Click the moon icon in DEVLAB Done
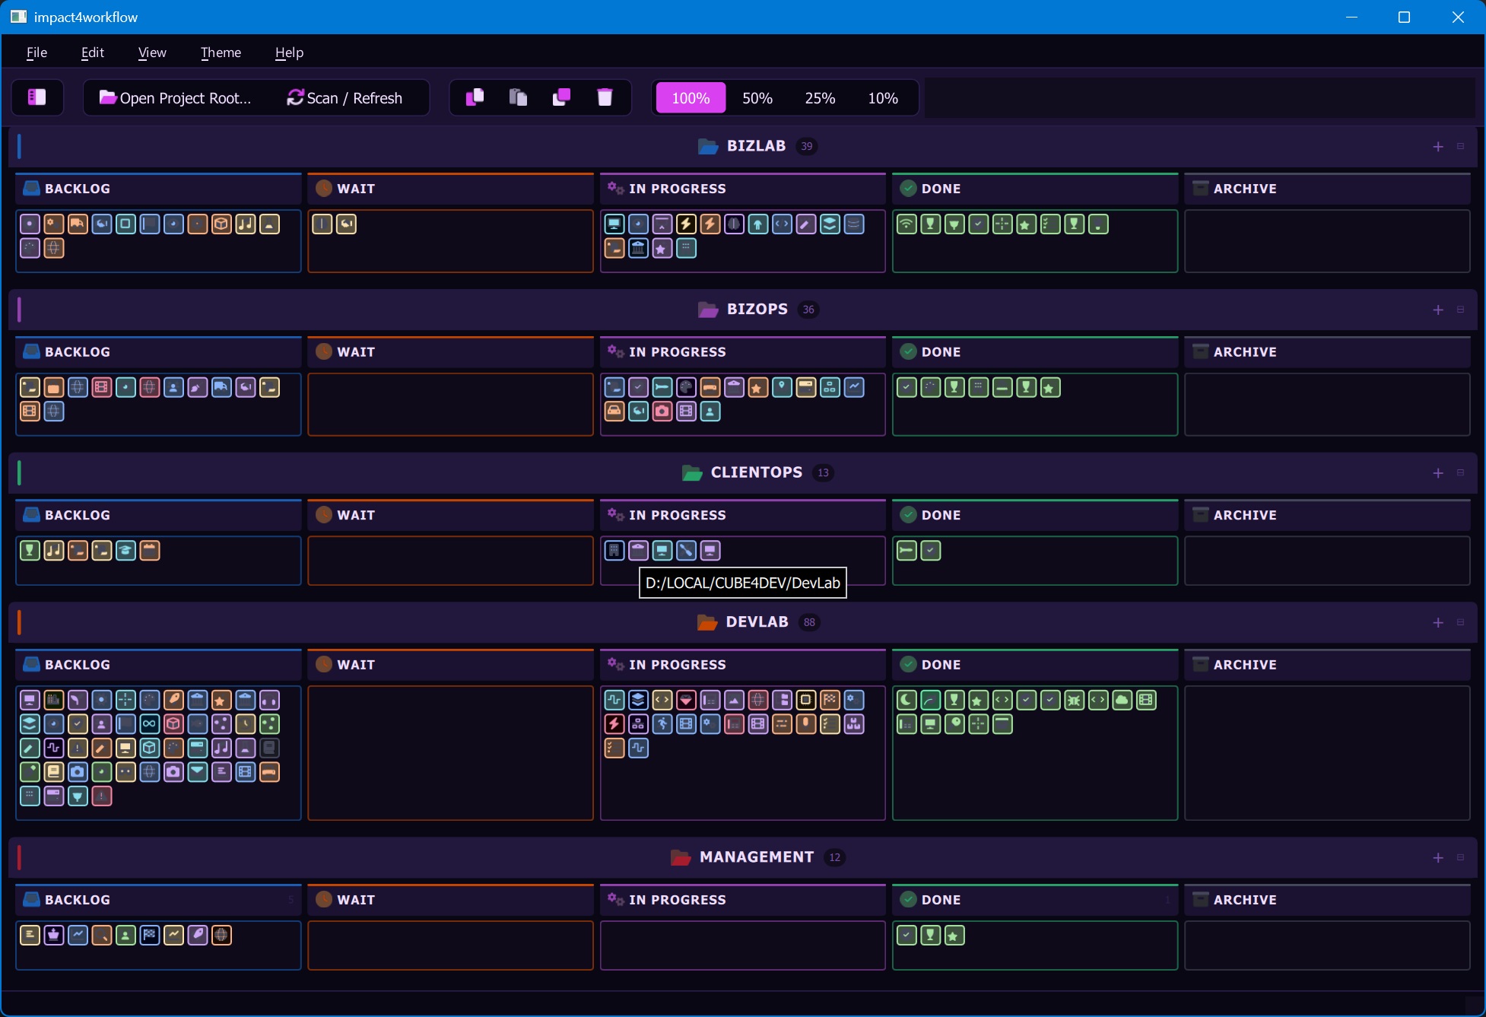The image size is (1486, 1017). (x=906, y=700)
